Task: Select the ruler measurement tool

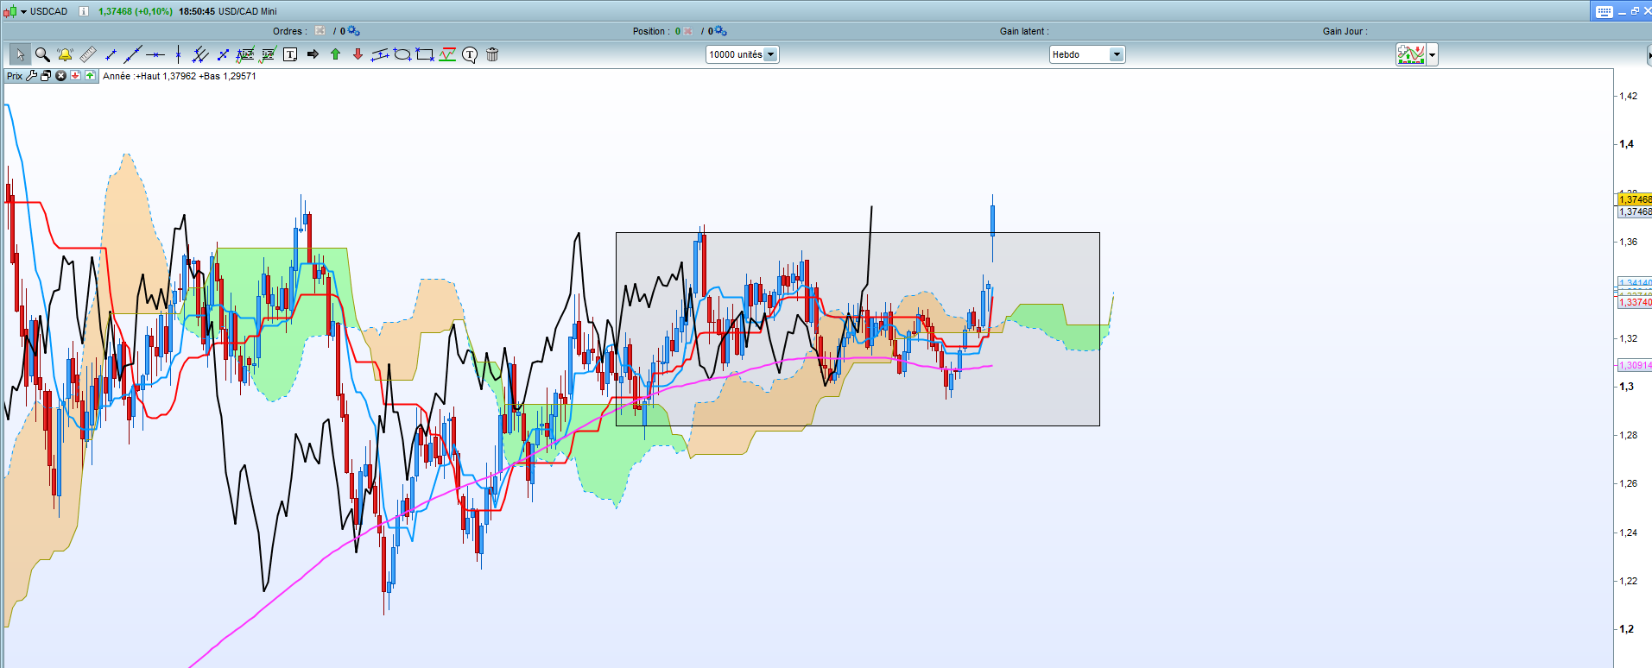Action: 88,54
